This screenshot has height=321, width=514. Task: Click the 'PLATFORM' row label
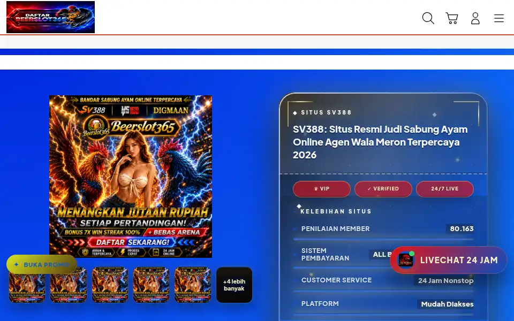[320, 304]
